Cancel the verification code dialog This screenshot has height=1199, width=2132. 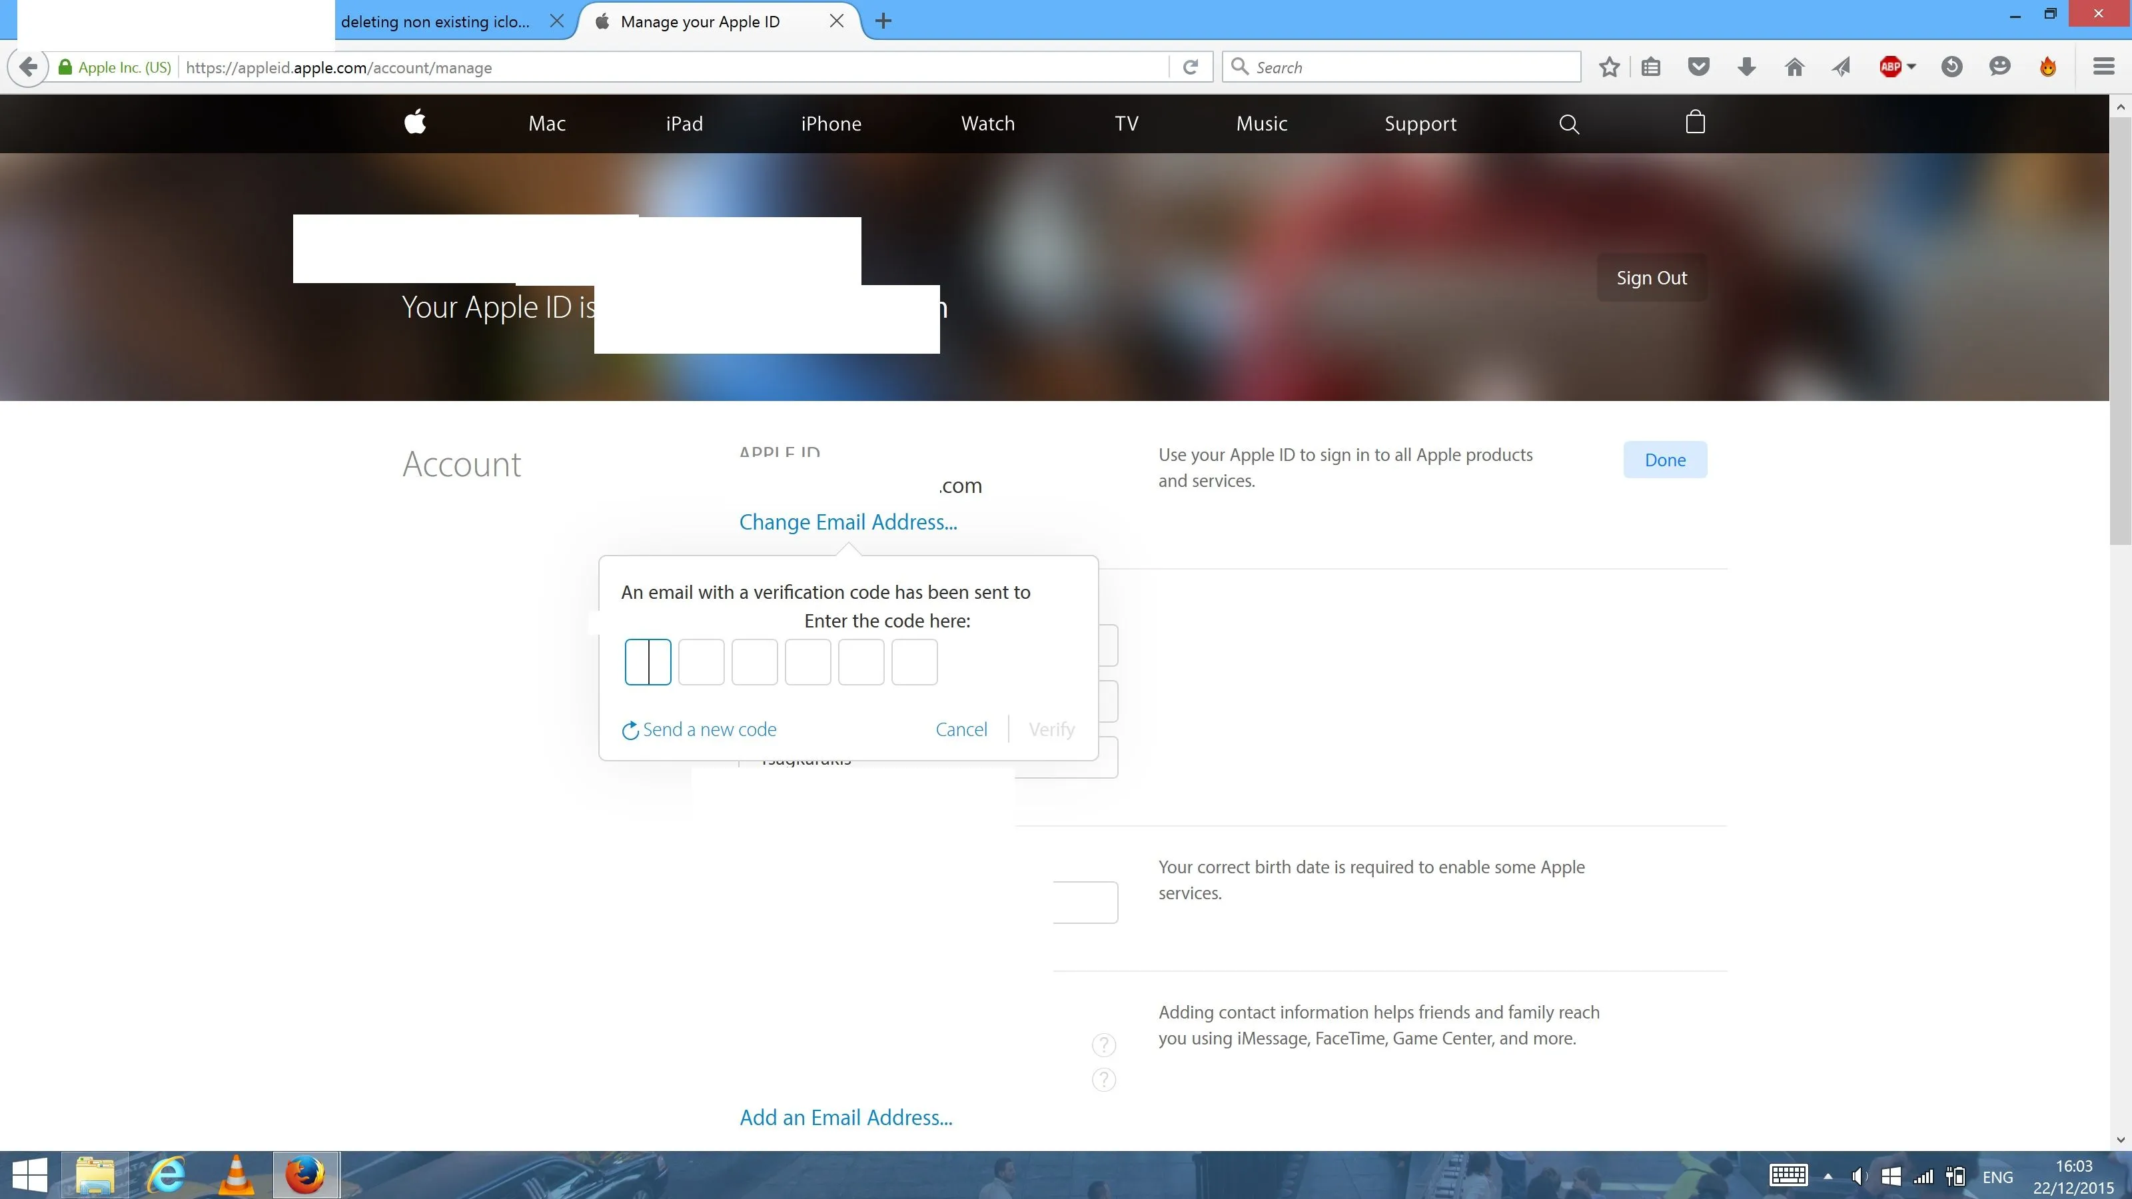tap(961, 730)
